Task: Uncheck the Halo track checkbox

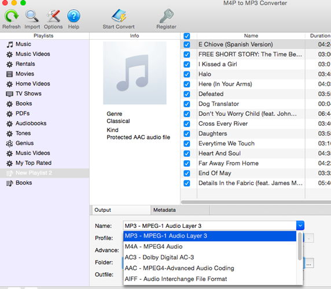Action: [186, 74]
